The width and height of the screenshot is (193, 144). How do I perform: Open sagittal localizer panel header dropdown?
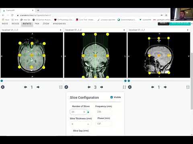point(188,30)
